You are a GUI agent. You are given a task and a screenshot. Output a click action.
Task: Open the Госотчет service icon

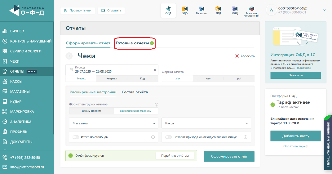point(201,10)
